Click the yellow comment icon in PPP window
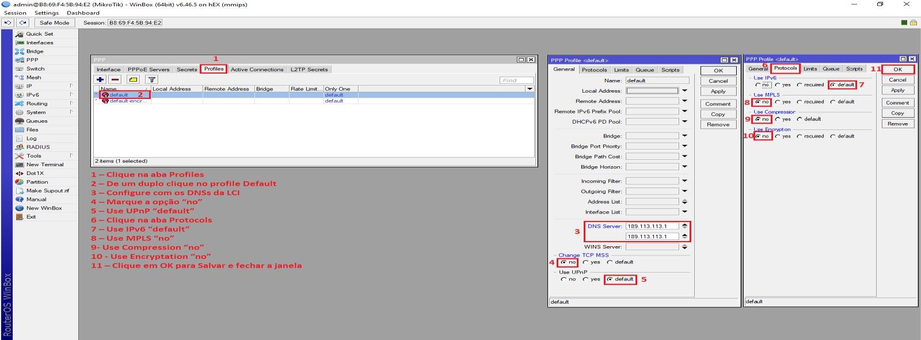Image resolution: width=921 pixels, height=340 pixels. pyautogui.click(x=134, y=80)
